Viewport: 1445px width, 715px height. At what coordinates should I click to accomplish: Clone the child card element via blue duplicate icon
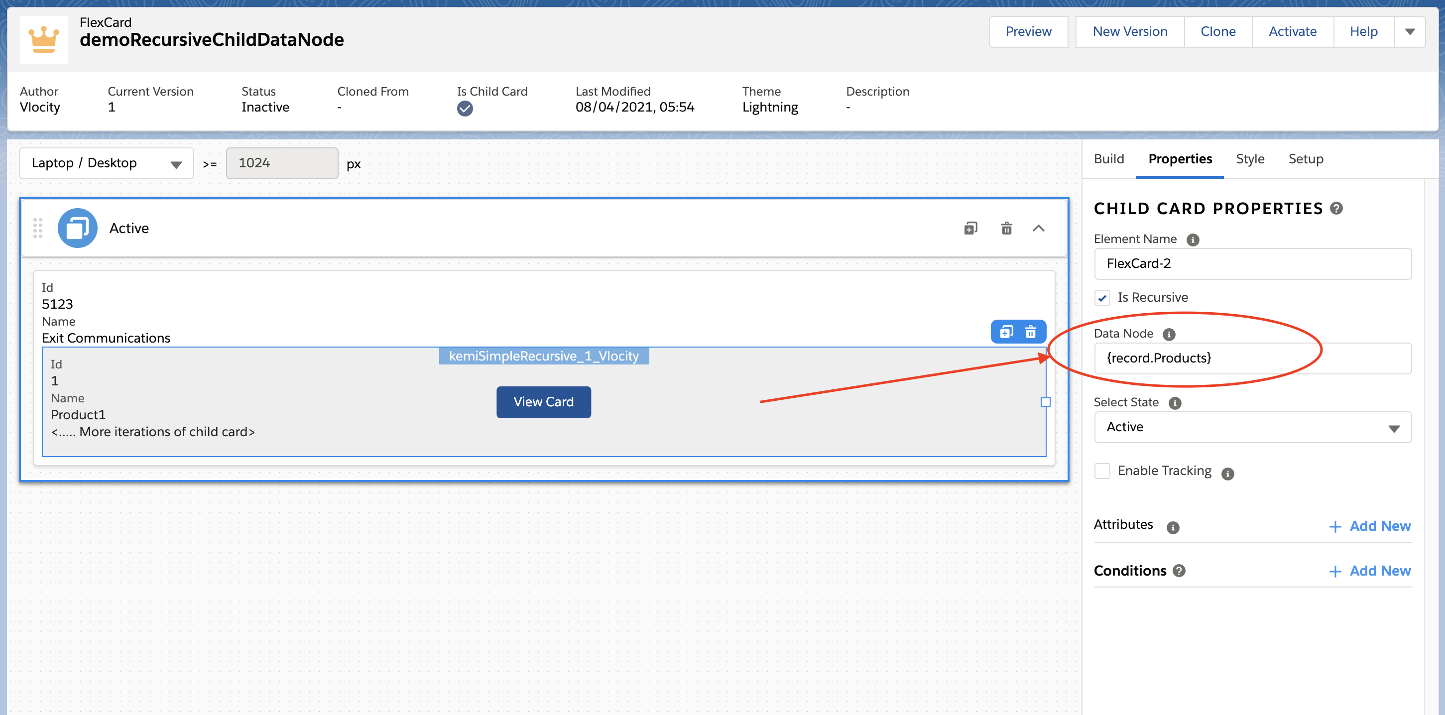pyautogui.click(x=1006, y=332)
